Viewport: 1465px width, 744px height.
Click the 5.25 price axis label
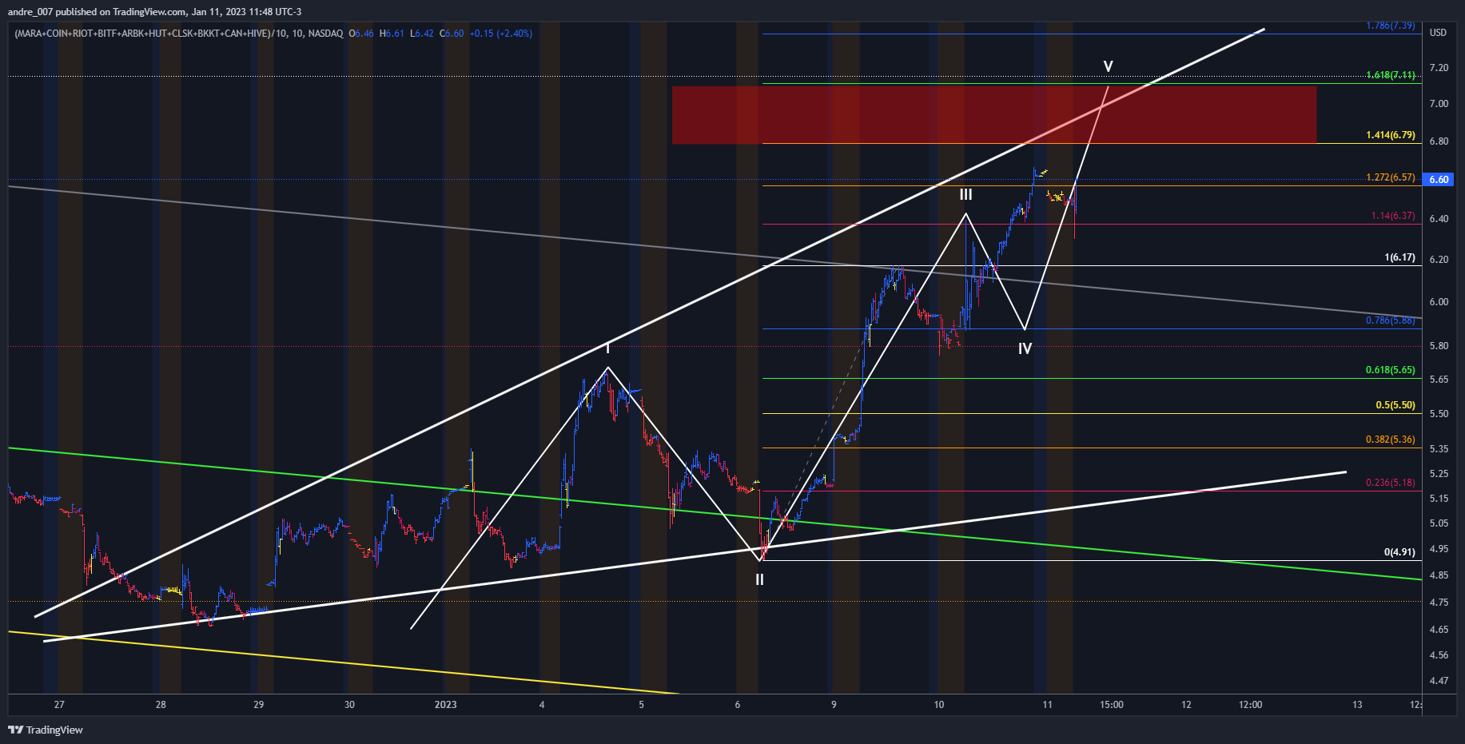[x=1439, y=474]
